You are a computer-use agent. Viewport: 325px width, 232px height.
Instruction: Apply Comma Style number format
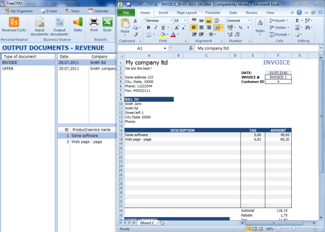click(x=248, y=27)
